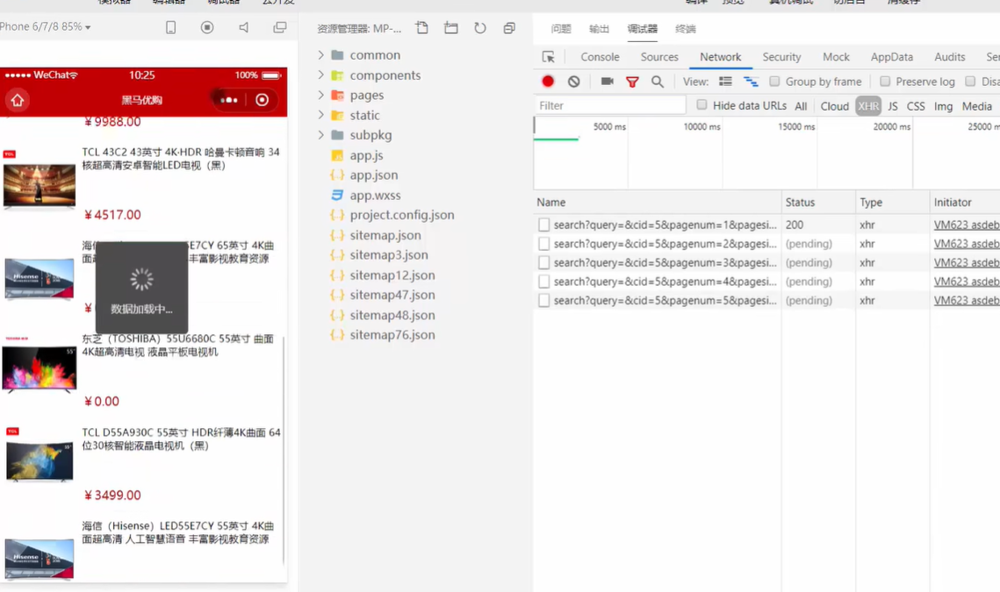Check Hide data URLs option
The width and height of the screenshot is (1000, 592).
click(x=701, y=104)
